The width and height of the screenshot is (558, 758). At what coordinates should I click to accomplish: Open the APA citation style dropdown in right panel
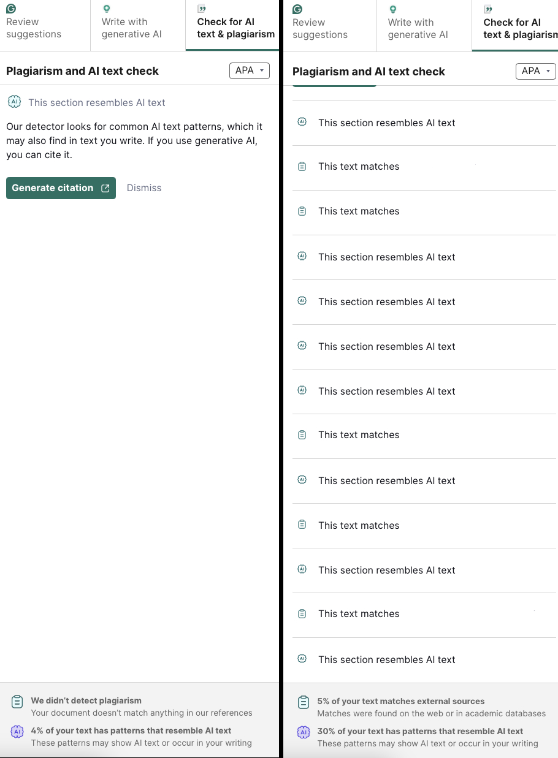coord(536,71)
